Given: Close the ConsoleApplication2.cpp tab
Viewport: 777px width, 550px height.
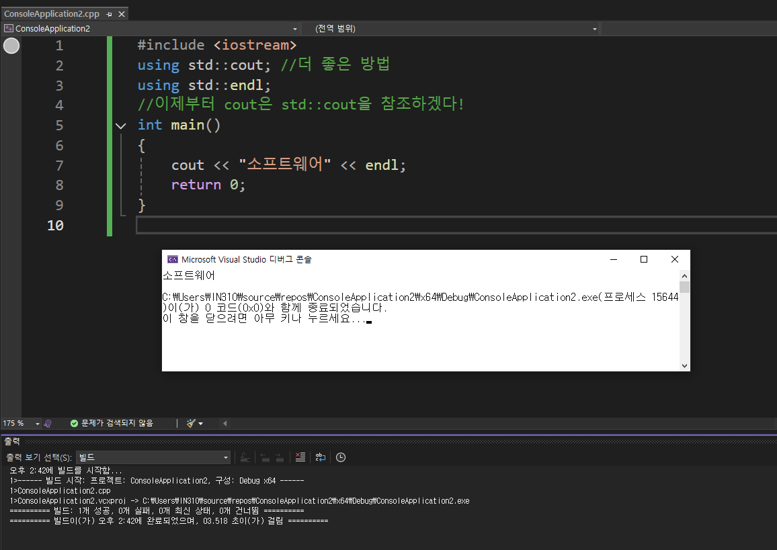Looking at the screenshot, I should coord(122,14).
